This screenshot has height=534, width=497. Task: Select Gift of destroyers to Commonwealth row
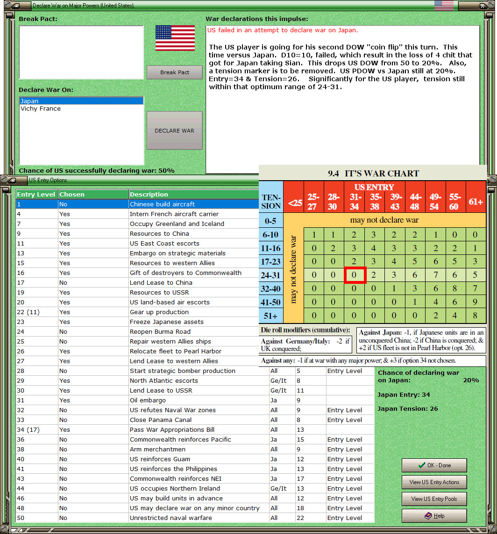tap(137, 273)
